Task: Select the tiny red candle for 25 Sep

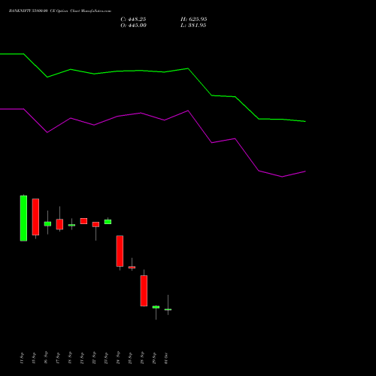Action: coord(132,267)
